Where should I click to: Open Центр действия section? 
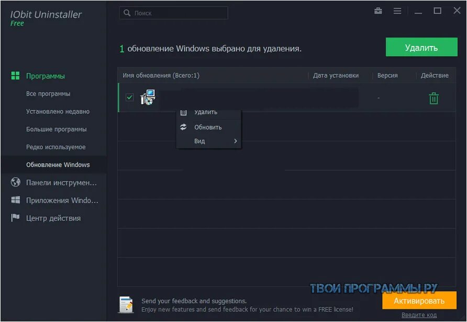(53, 218)
